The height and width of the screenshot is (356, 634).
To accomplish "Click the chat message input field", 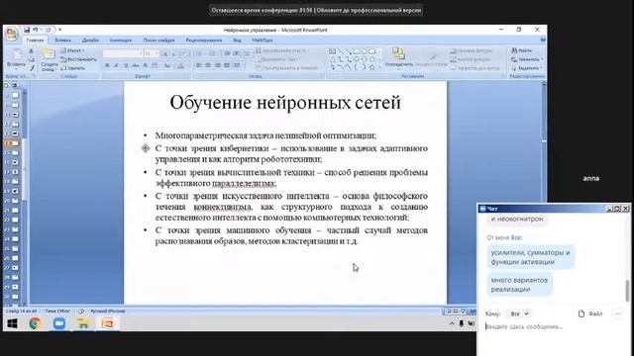I will click(x=554, y=326).
